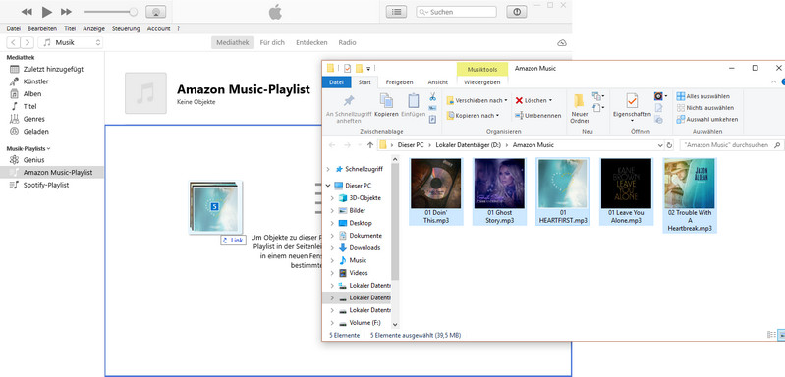Open the Steuerung menu in iTunes
The height and width of the screenshot is (377, 785).
click(126, 29)
